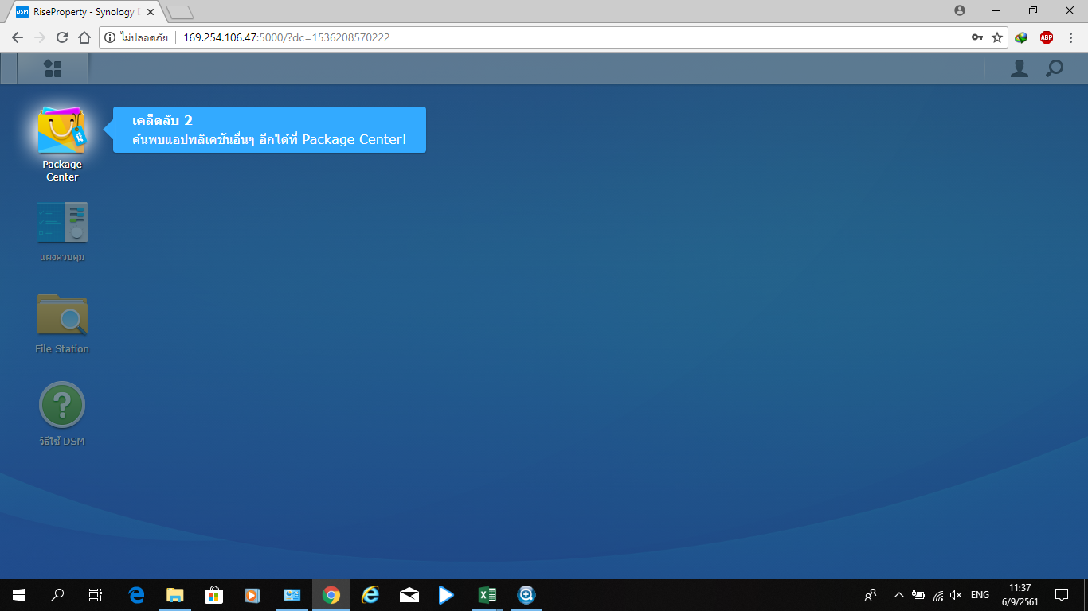Click the Adblock Plus extension icon

click(1046, 37)
